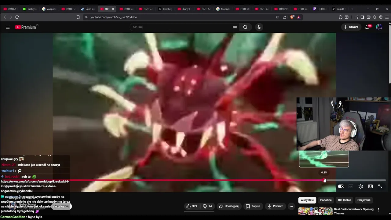
Task: Open Best Cartoon Network Opening Themes title
Action: coord(354,211)
